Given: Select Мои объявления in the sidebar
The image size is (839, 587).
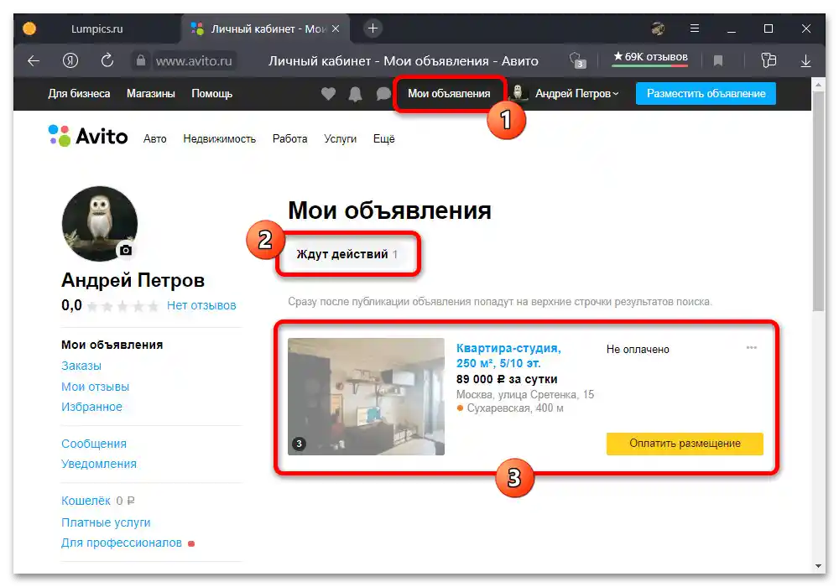Looking at the screenshot, I should [112, 345].
